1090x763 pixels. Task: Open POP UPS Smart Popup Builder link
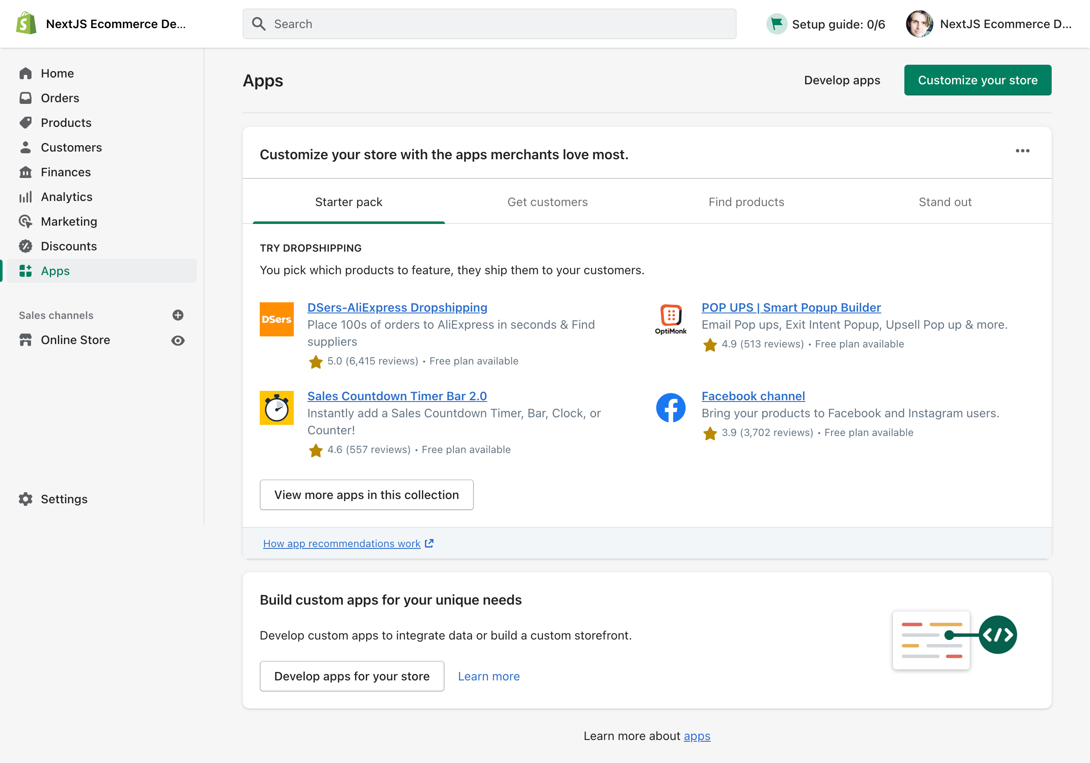pos(791,307)
